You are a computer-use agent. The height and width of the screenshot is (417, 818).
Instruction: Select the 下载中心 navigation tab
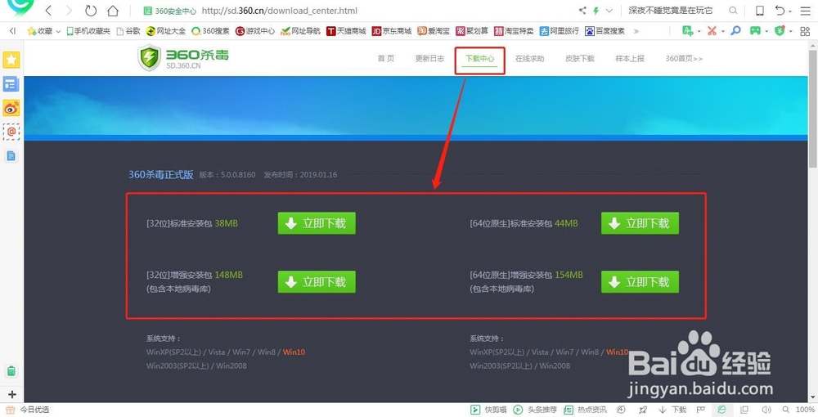point(480,58)
